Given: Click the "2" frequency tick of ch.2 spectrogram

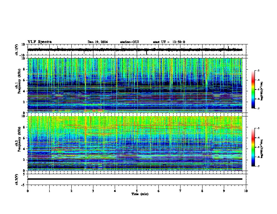Looking at the screenshot, I should point(24,160).
